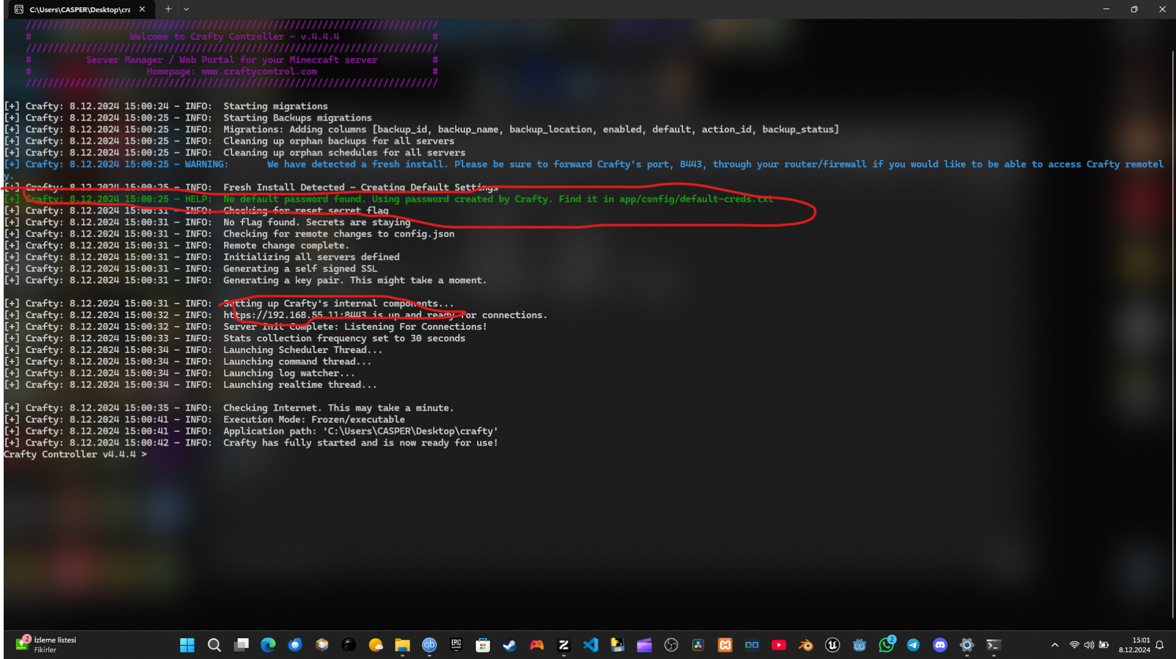Open volume control in system tray

pos(1089,645)
